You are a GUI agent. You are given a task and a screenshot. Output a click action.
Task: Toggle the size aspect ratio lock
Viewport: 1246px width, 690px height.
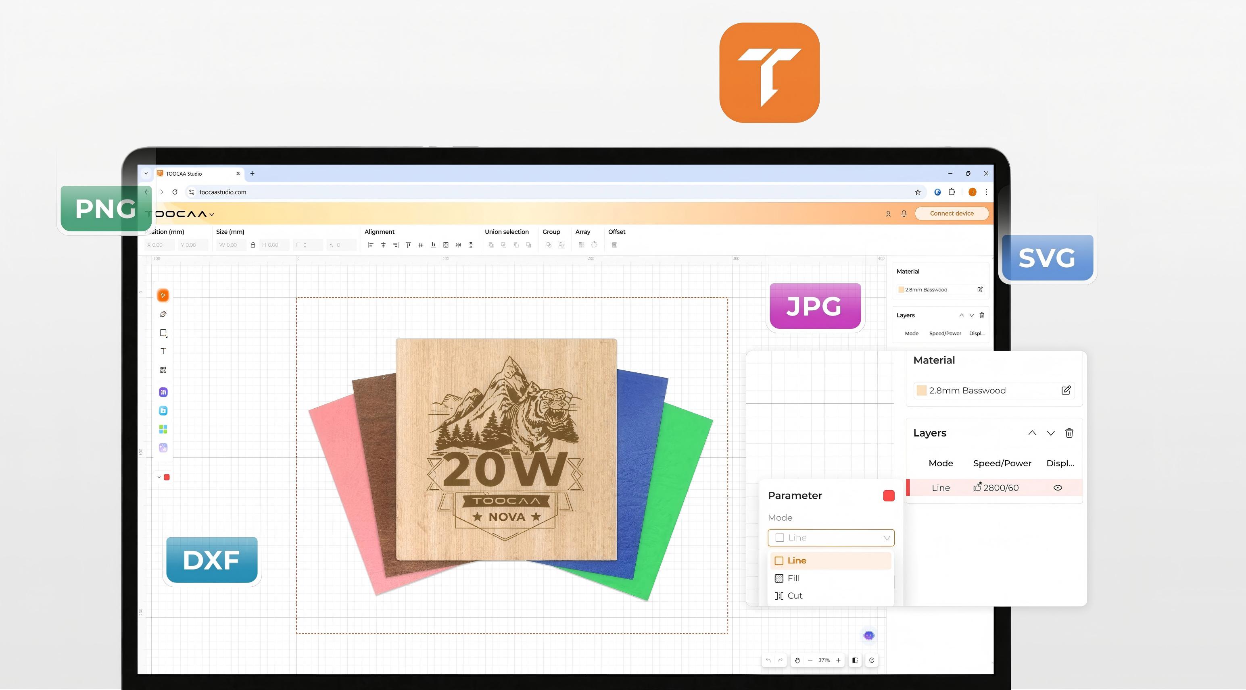(x=253, y=245)
